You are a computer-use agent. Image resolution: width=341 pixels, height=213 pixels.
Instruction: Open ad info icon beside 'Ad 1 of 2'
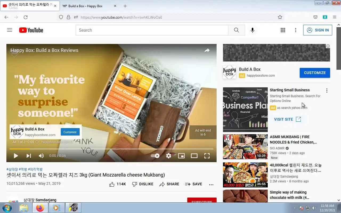click(x=37, y=142)
